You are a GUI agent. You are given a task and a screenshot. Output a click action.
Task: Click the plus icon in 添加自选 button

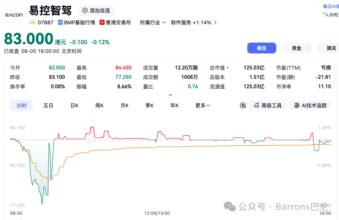[x=85, y=10]
